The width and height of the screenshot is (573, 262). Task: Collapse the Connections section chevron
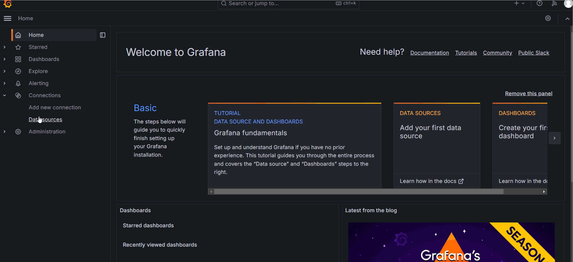[x=5, y=95]
